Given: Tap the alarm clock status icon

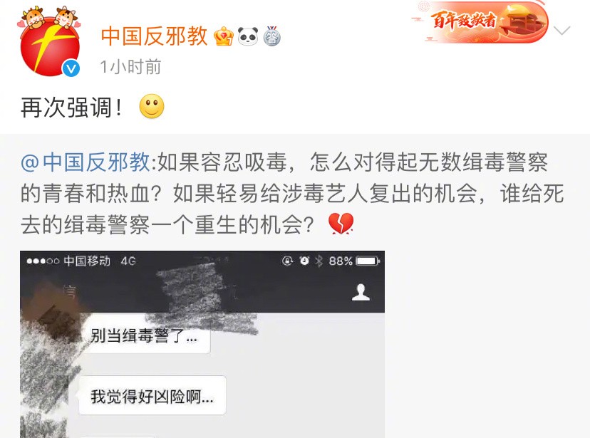Looking at the screenshot, I should click(304, 261).
